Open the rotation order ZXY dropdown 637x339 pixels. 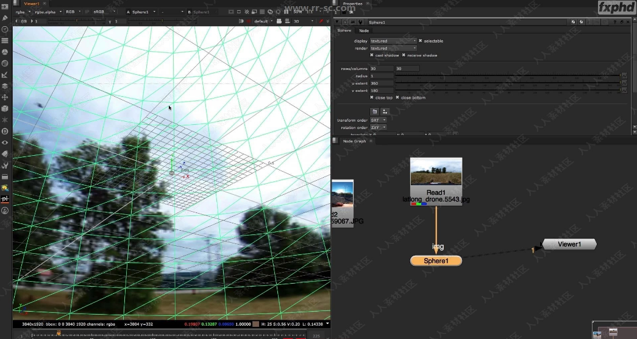click(x=378, y=128)
